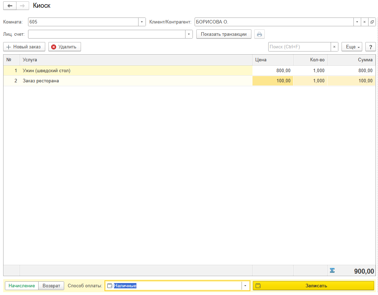Click the sigma total icon in the footer
This screenshot has height=295, width=378.
(332, 270)
